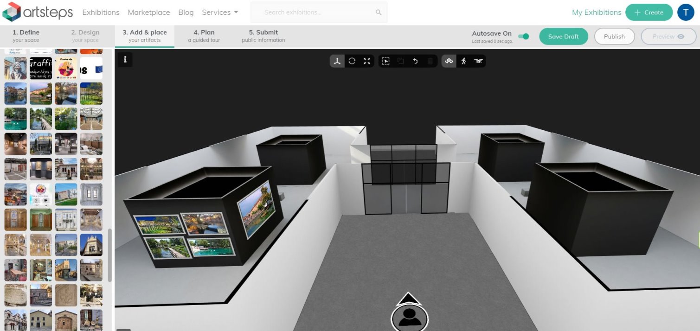Switch to drone fly view mode
Viewport: 700px width, 331px height.
(478, 61)
